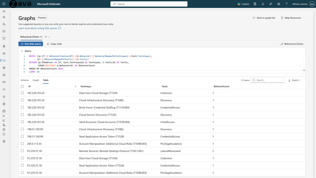Open Copilot from the header

[x=243, y=4]
